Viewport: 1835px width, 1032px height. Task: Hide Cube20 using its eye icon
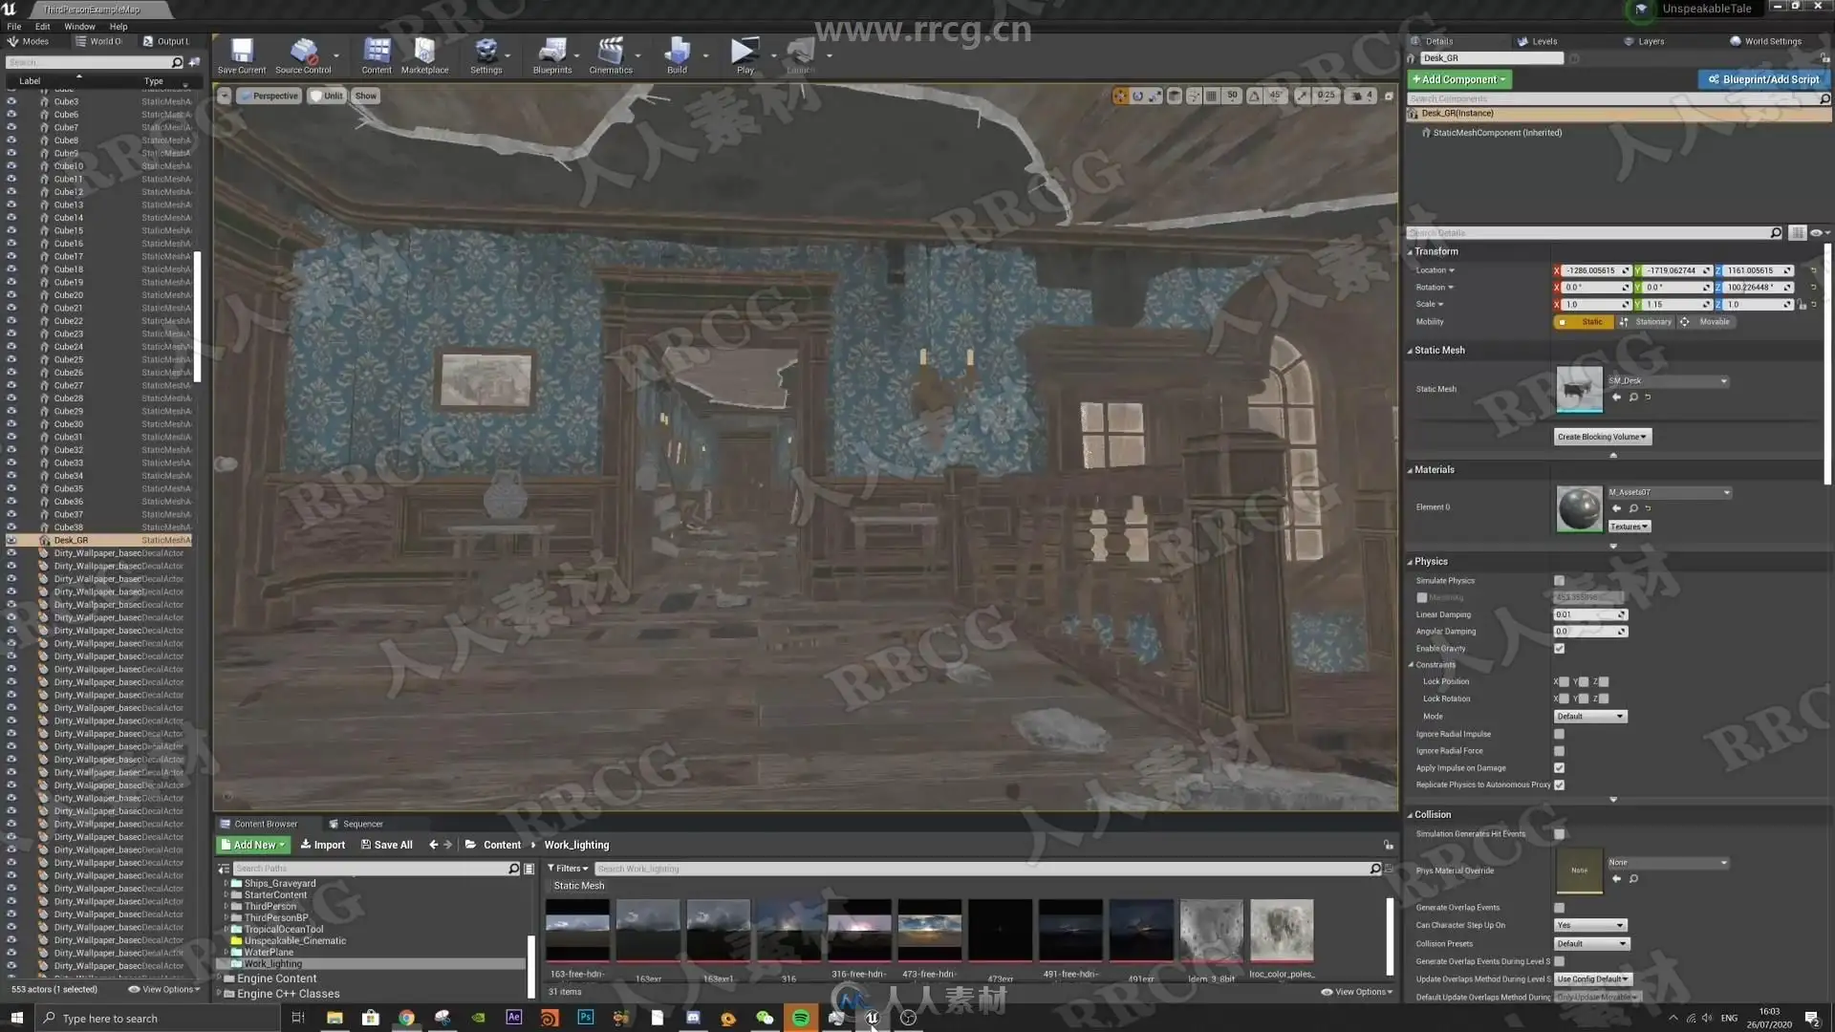(x=11, y=295)
